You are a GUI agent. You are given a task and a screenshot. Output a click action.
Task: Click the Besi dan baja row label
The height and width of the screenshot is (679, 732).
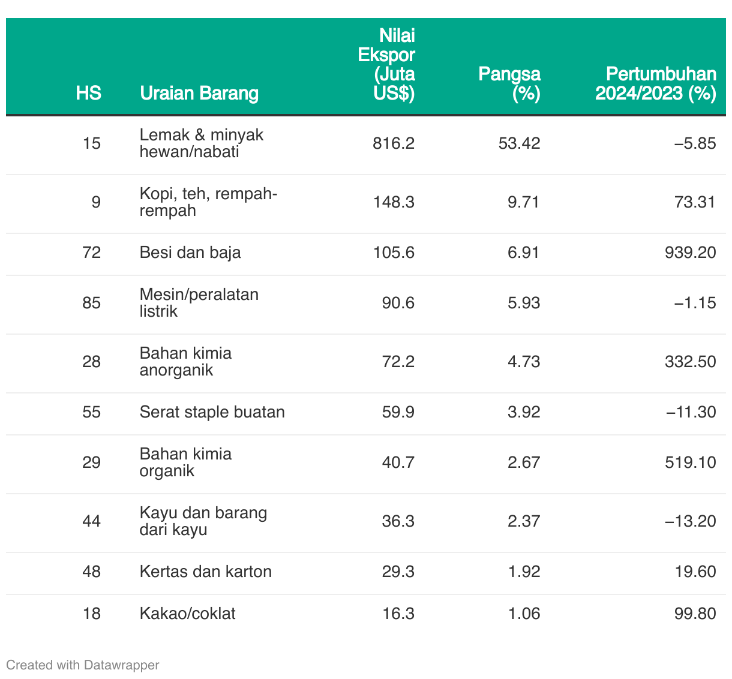190,252
